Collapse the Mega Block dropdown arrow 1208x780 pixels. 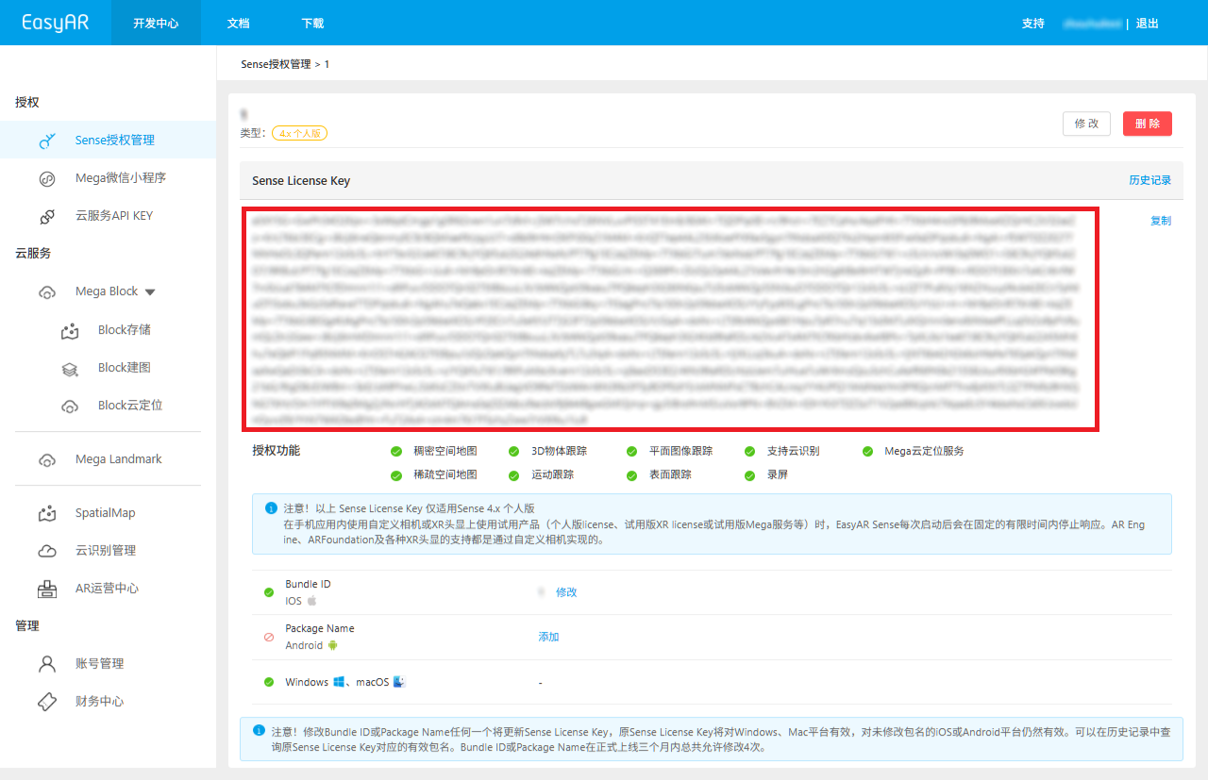click(150, 292)
